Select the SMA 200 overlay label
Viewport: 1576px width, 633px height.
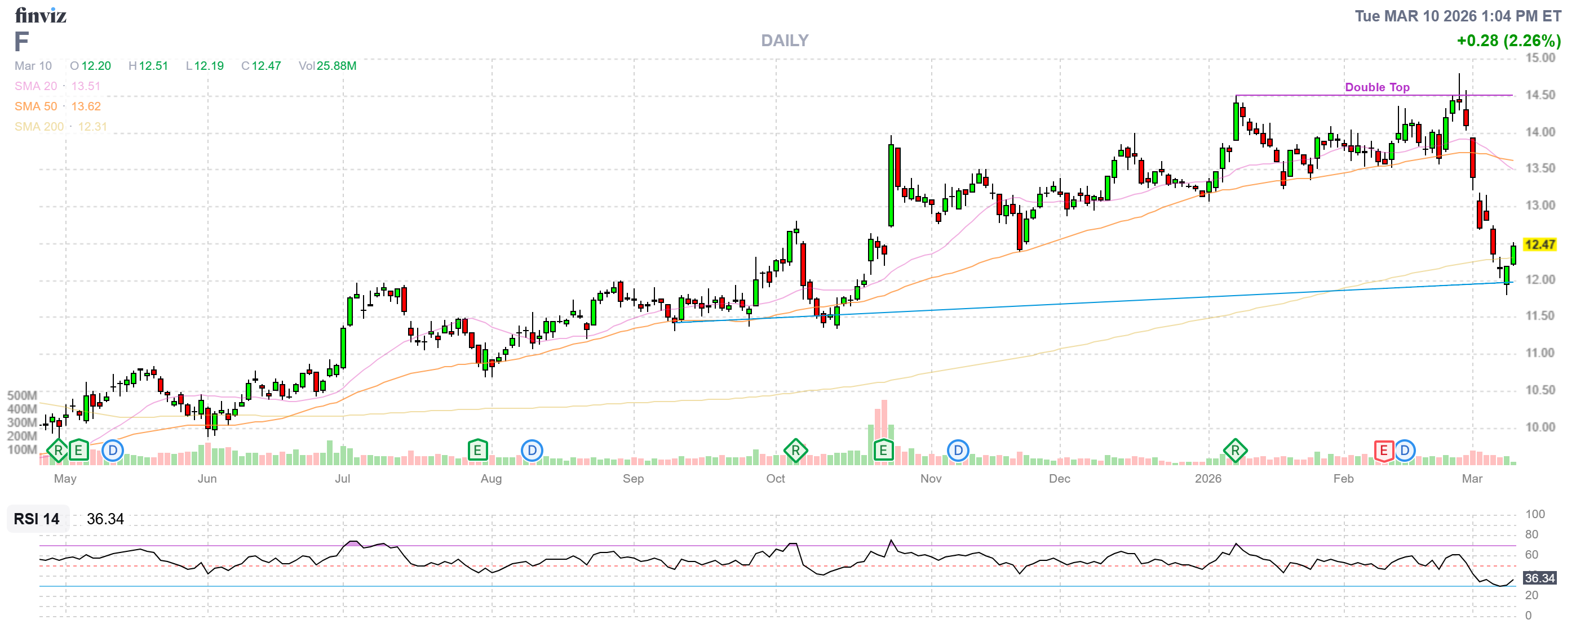38,127
